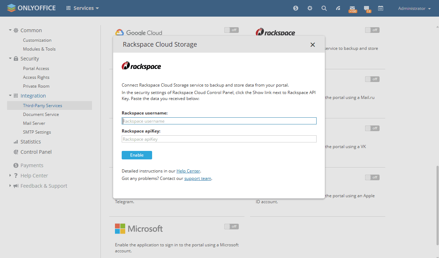This screenshot has width=439, height=258.
Task: Collapse the Common section arrow
Action: pos(10,30)
